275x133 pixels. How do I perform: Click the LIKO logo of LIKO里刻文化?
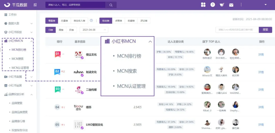point(78,125)
